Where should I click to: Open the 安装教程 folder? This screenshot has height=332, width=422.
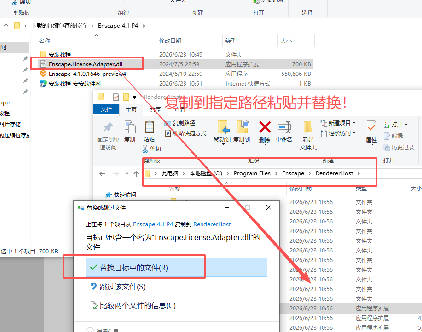click(x=59, y=54)
